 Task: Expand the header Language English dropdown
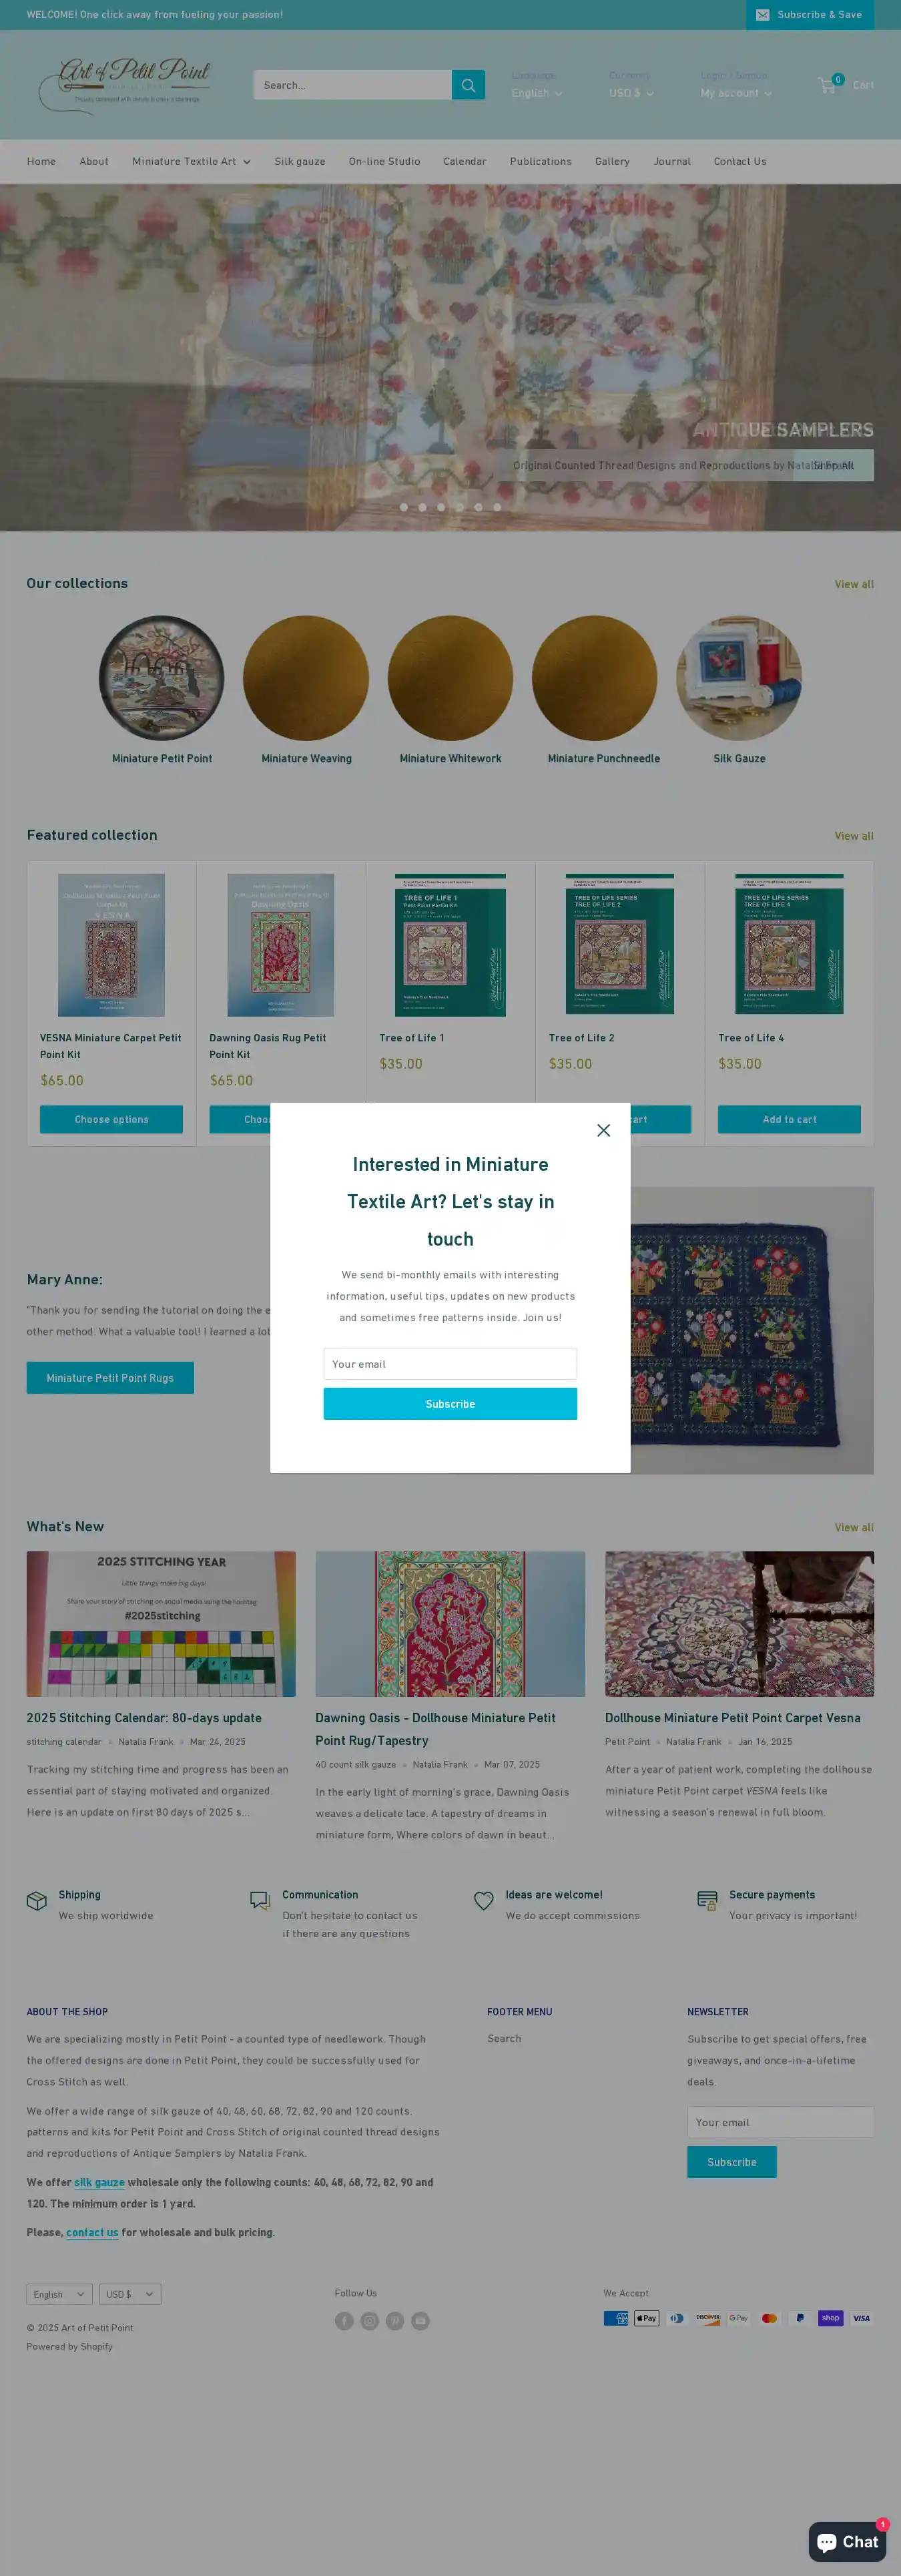point(537,93)
